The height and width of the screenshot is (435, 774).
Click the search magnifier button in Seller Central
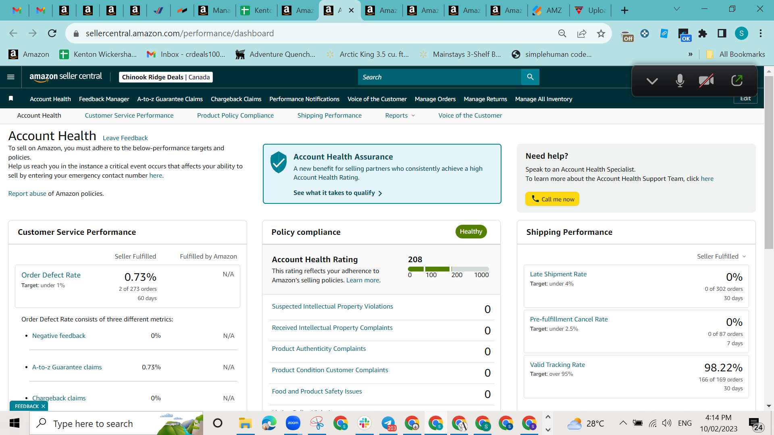pos(530,77)
